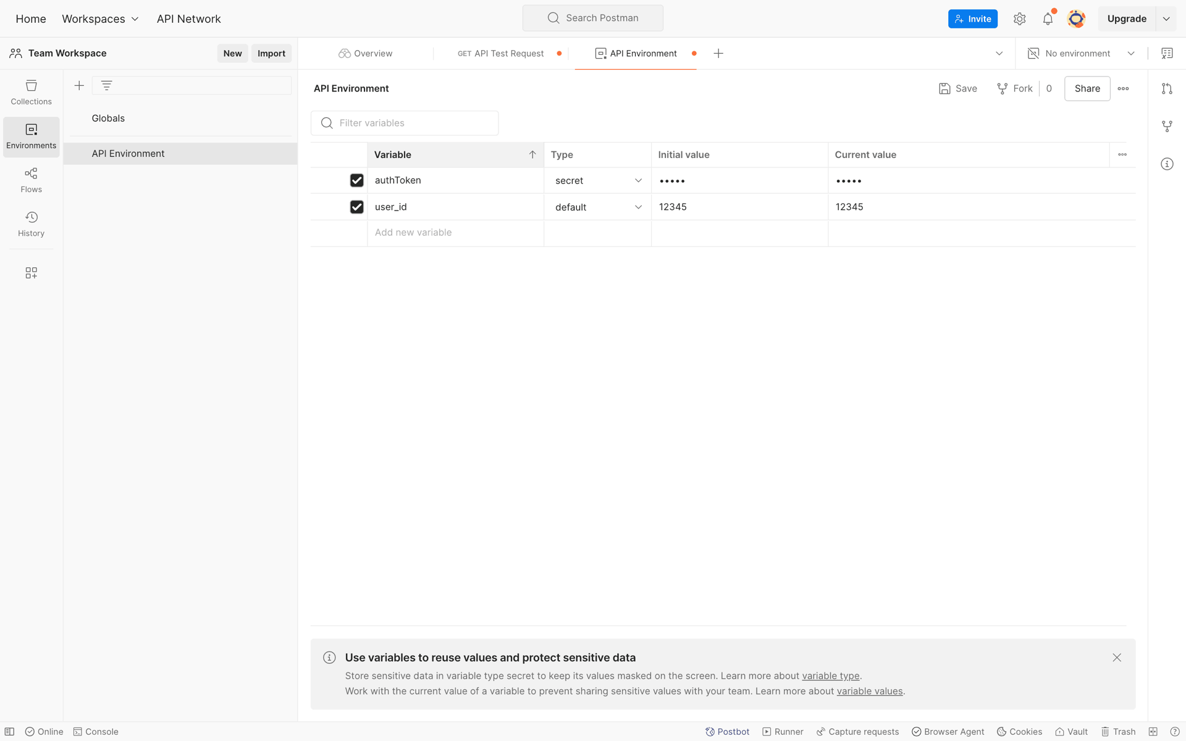
Task: Open the variable values link
Action: tap(869, 691)
